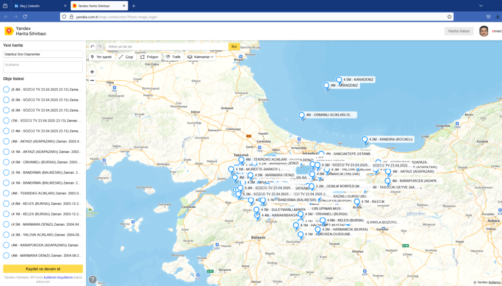Click the browser address bar URL
The image size is (502, 286).
click(117, 17)
